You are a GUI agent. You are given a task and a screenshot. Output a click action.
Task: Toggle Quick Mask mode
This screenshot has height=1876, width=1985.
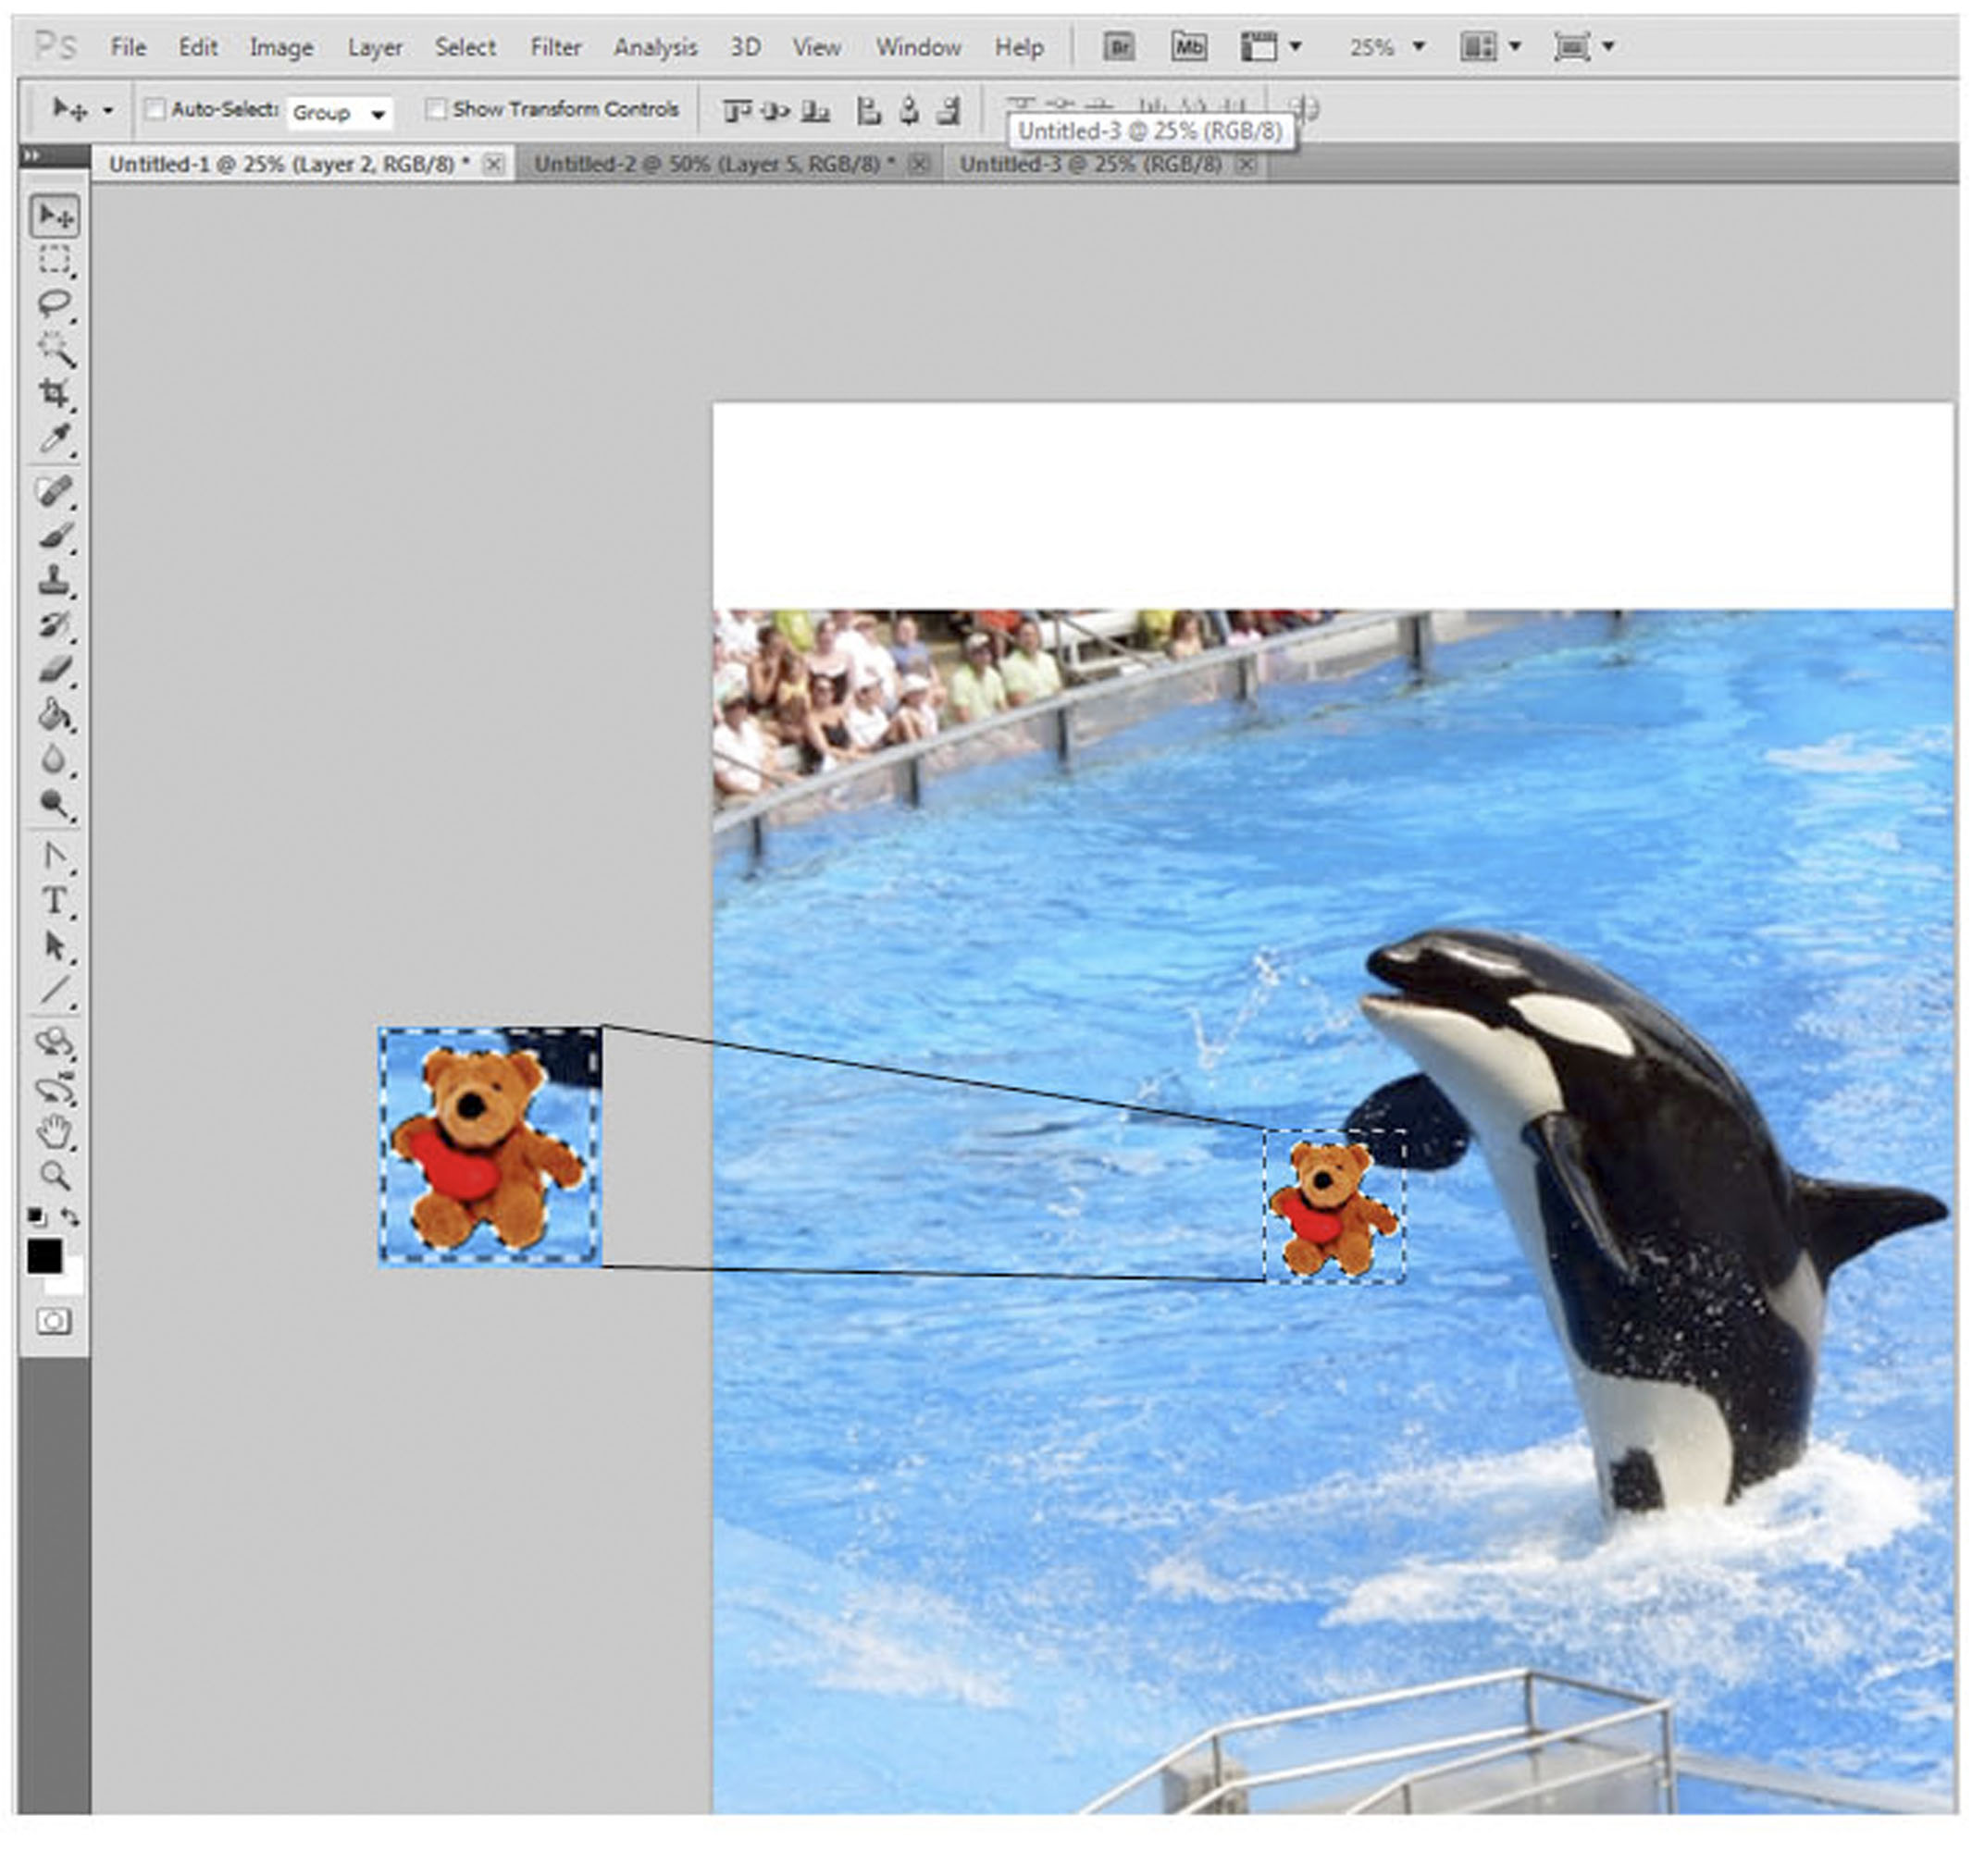pos(54,1323)
